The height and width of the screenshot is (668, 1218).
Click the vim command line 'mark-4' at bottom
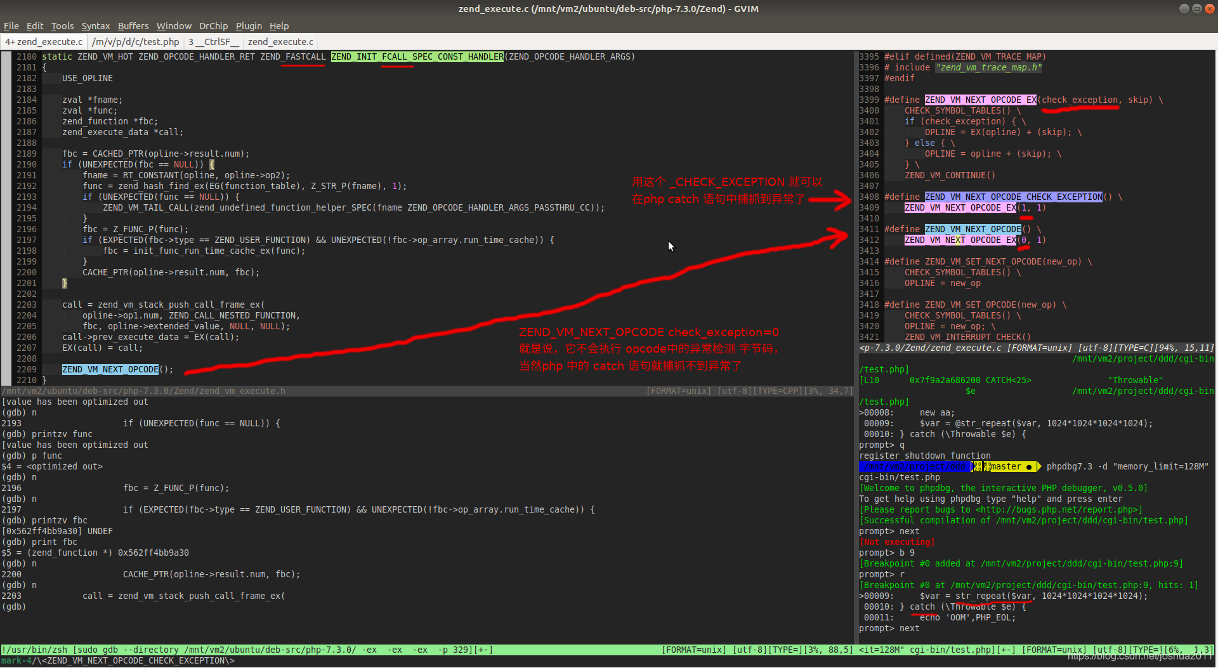coord(118,661)
